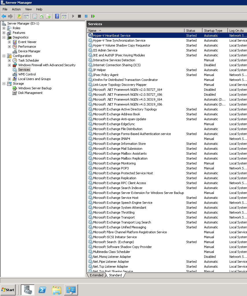The width and height of the screenshot is (247, 296).
Task: Expand the Event Viewer node
Action: pos(10,42)
